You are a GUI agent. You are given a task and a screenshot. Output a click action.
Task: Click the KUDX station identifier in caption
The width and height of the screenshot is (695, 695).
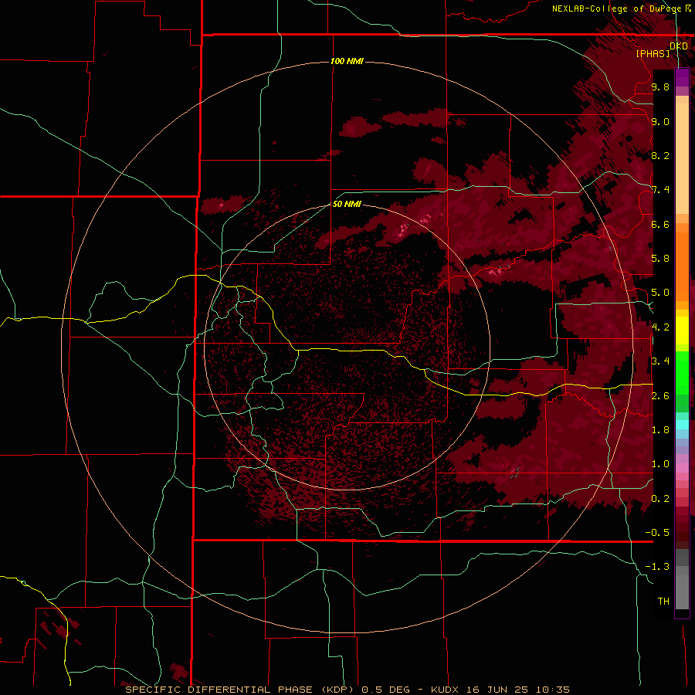(x=446, y=690)
